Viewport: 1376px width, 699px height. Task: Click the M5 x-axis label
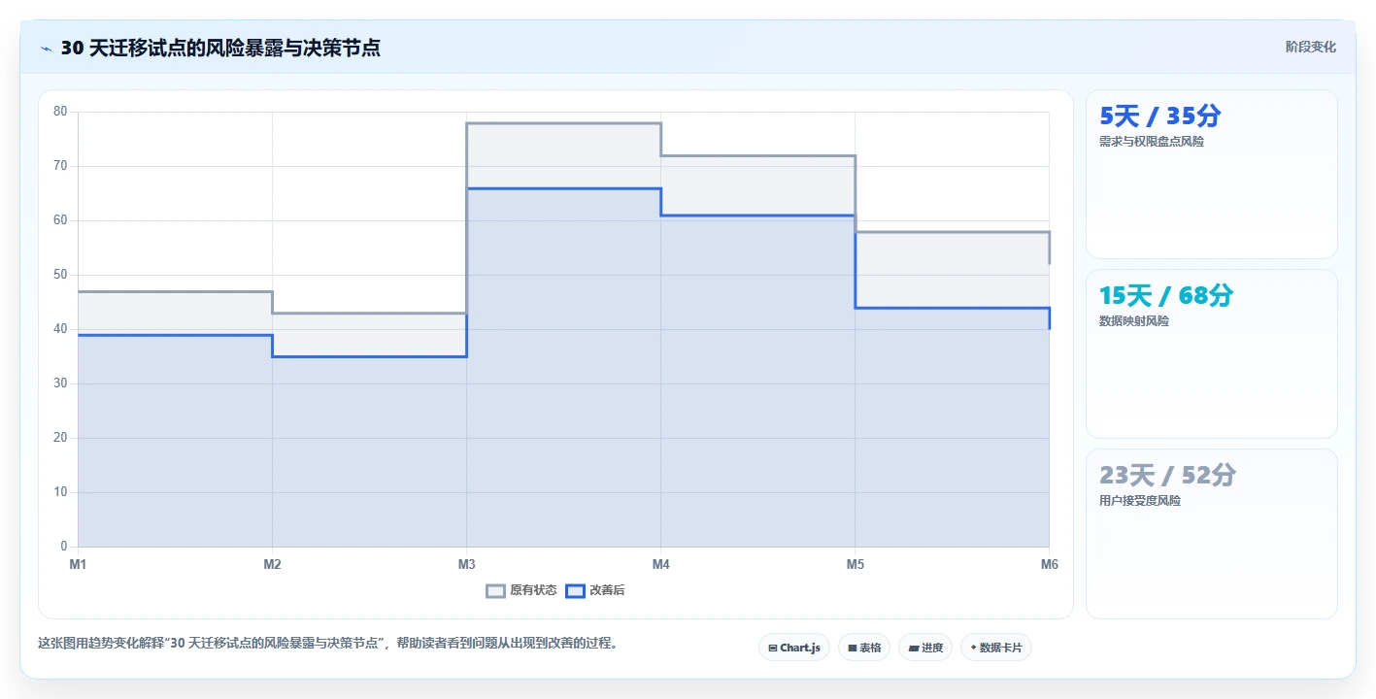(x=855, y=564)
